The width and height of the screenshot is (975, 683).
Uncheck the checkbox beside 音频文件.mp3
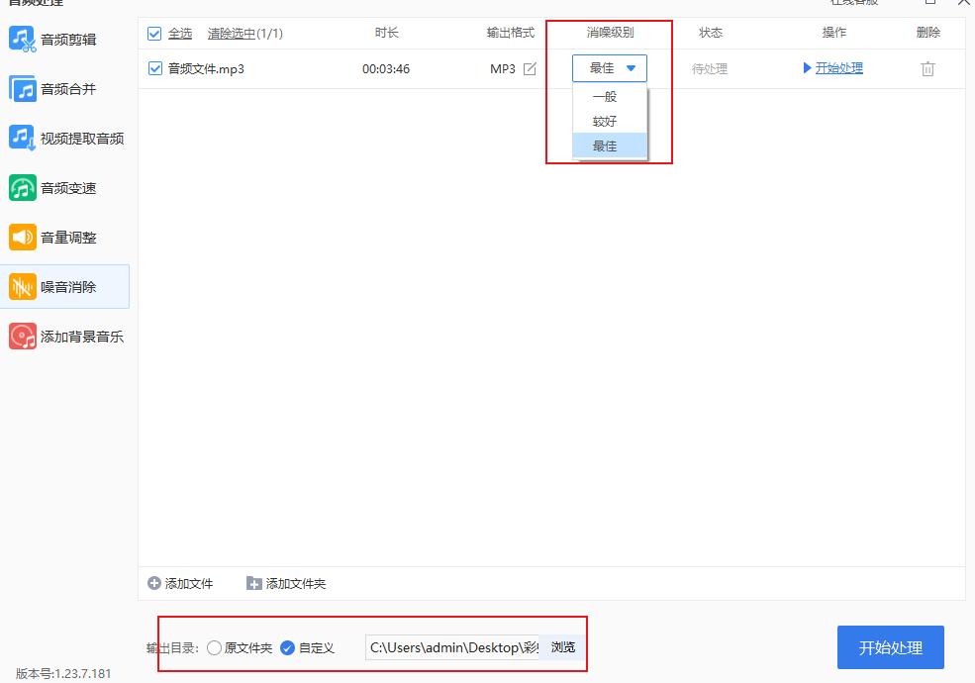(x=155, y=68)
